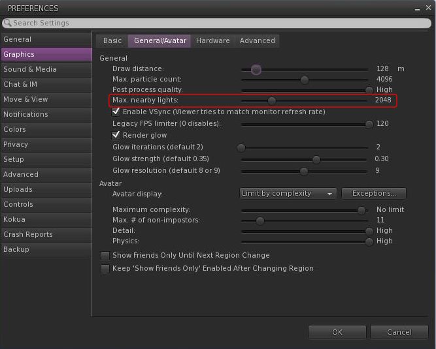This screenshot has height=349, width=436.
Task: Click the search magnifier icon
Action: 7,23
